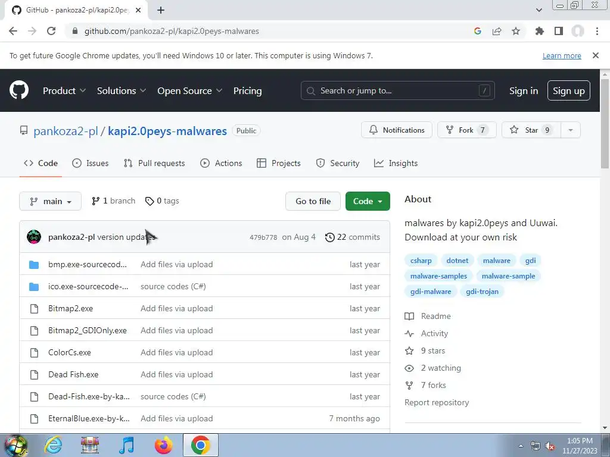
Task: Open the Issues tab
Action: coord(91,163)
